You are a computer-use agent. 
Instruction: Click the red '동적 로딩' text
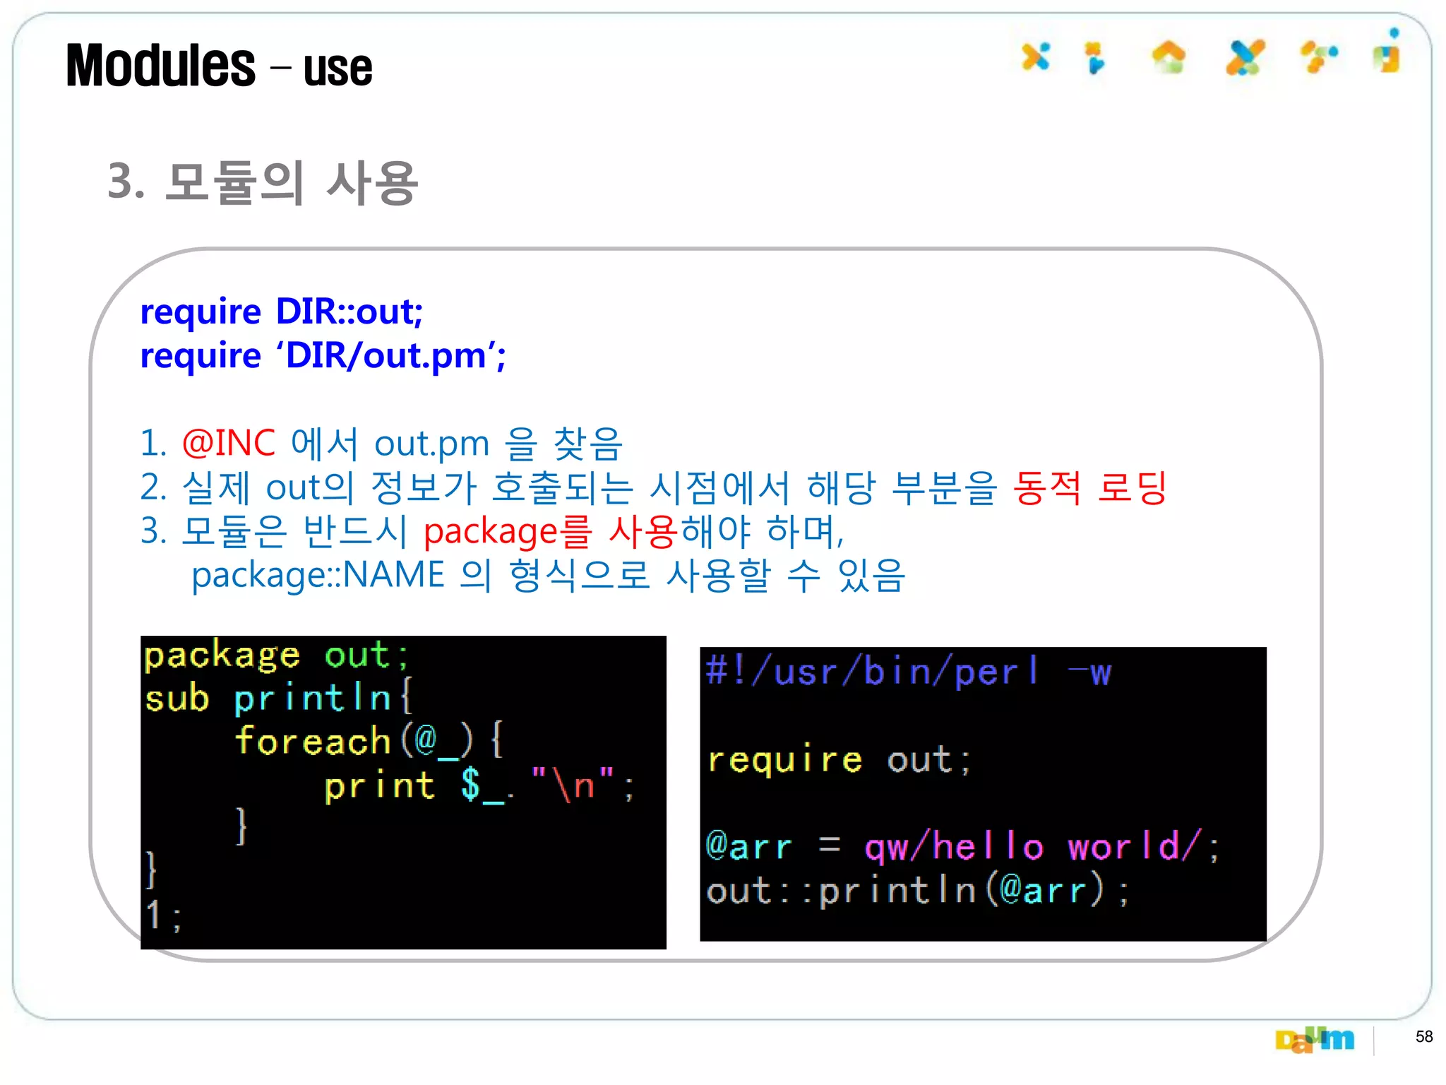pos(1090,487)
